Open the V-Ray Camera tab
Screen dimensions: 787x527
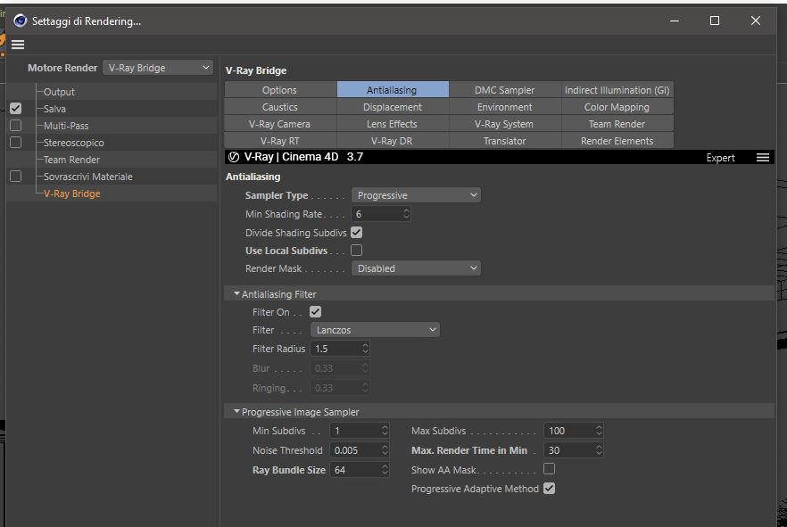point(280,124)
